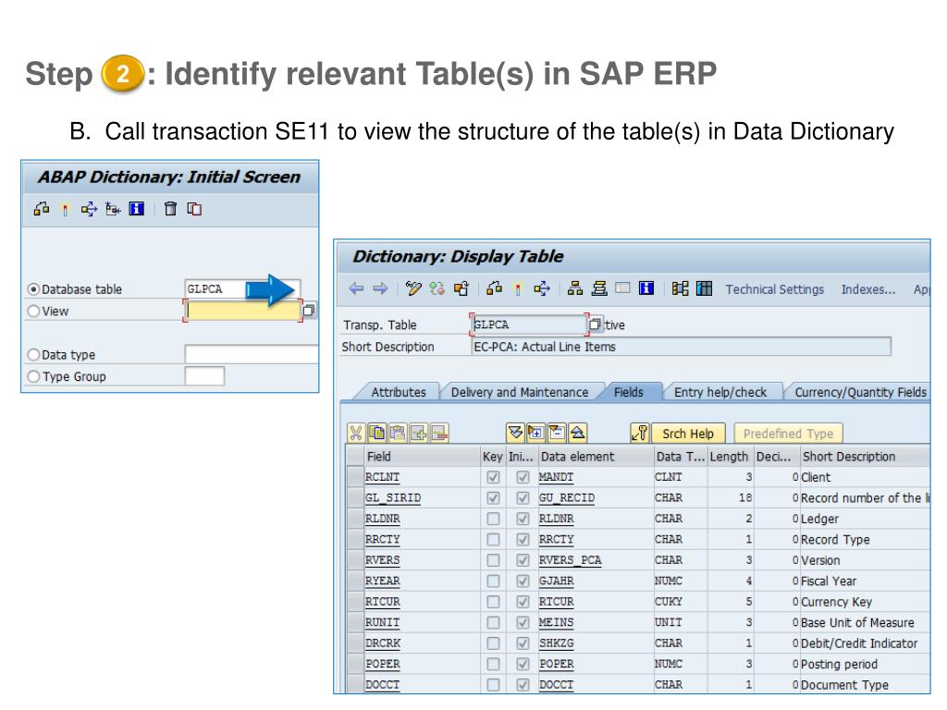Image resolution: width=947 pixels, height=710 pixels.
Task: Toggle the Key checkbox for GL_SIRID
Action: tap(494, 498)
